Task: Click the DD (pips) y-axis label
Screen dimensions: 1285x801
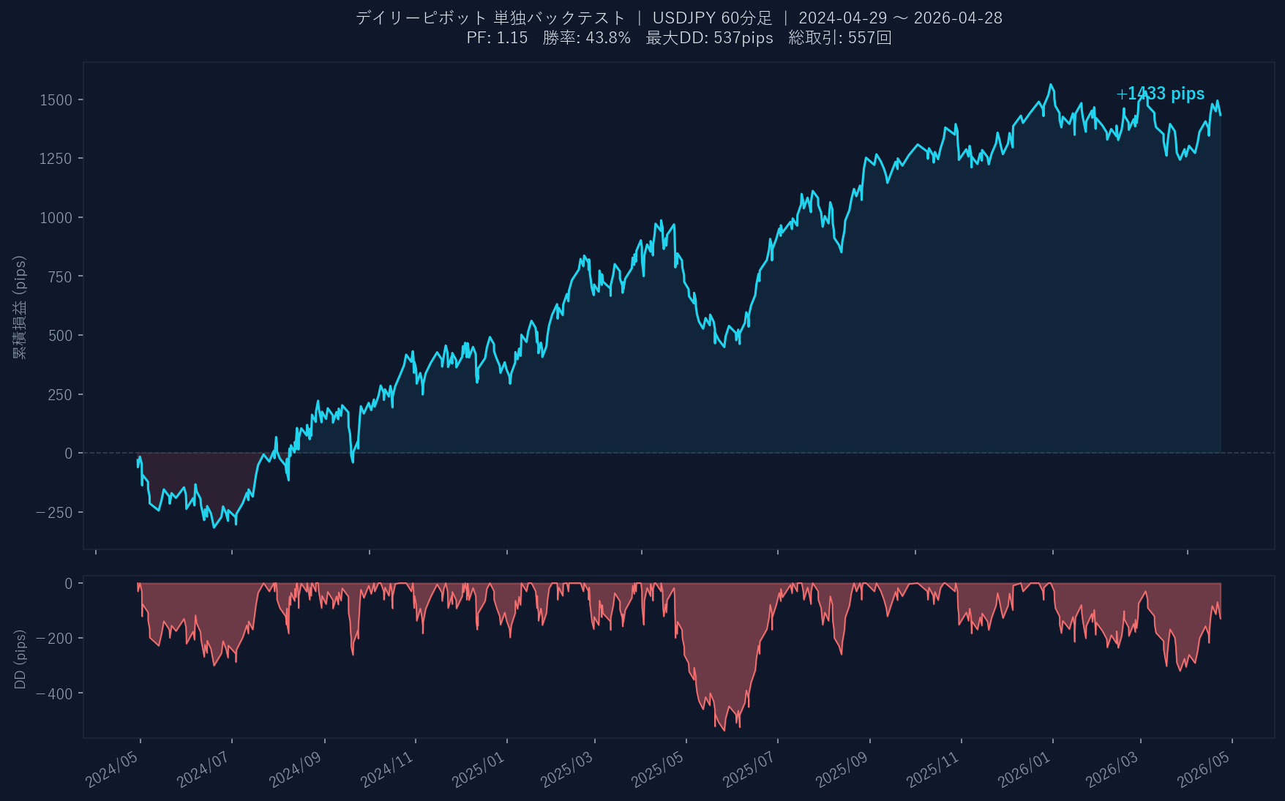Action: point(20,659)
